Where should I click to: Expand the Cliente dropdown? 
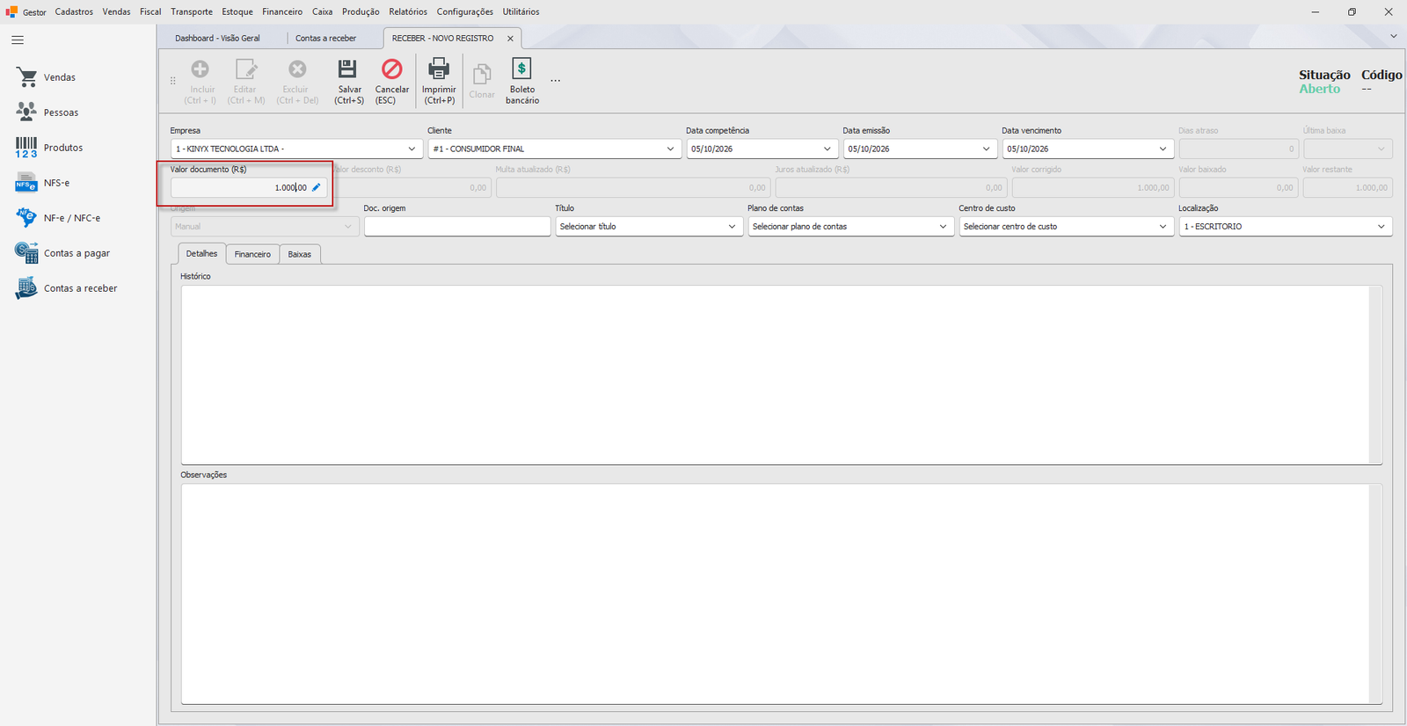coord(670,149)
